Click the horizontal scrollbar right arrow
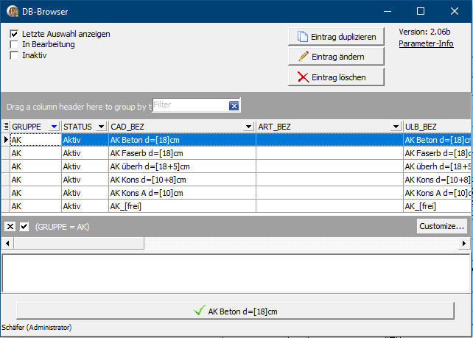The height and width of the screenshot is (338, 473). 464,243
